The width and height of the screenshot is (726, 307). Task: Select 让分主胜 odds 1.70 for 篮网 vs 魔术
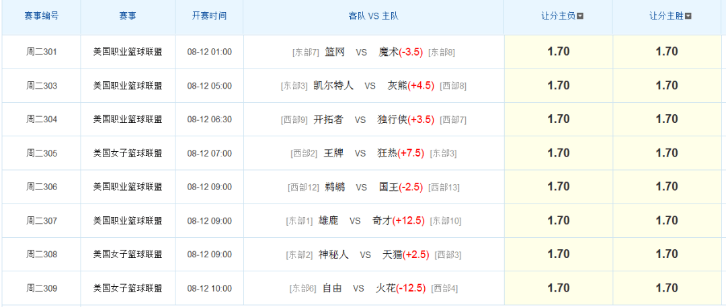pyautogui.click(x=666, y=52)
